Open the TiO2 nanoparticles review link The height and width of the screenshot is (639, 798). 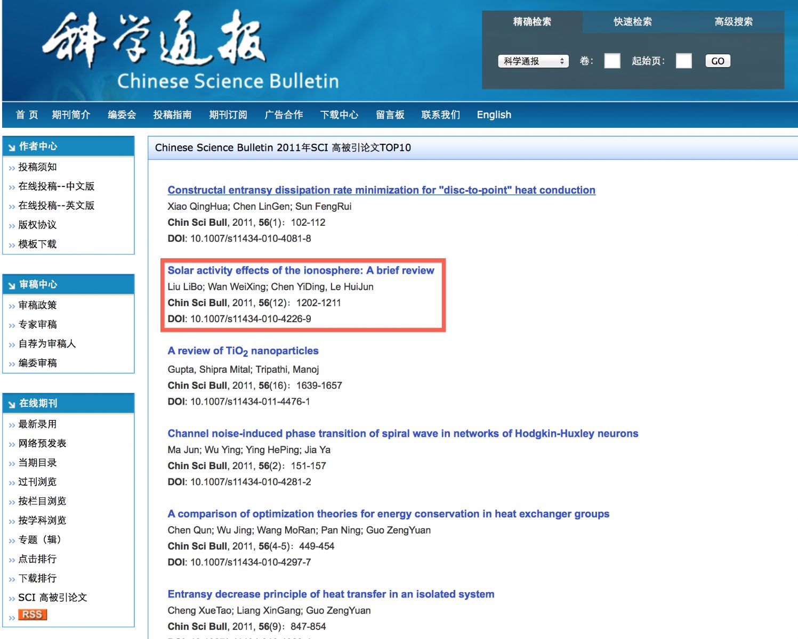click(x=243, y=351)
